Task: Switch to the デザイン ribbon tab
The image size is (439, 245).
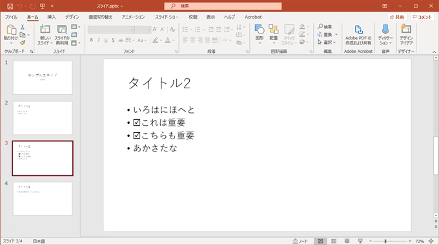Action: tap(72, 17)
